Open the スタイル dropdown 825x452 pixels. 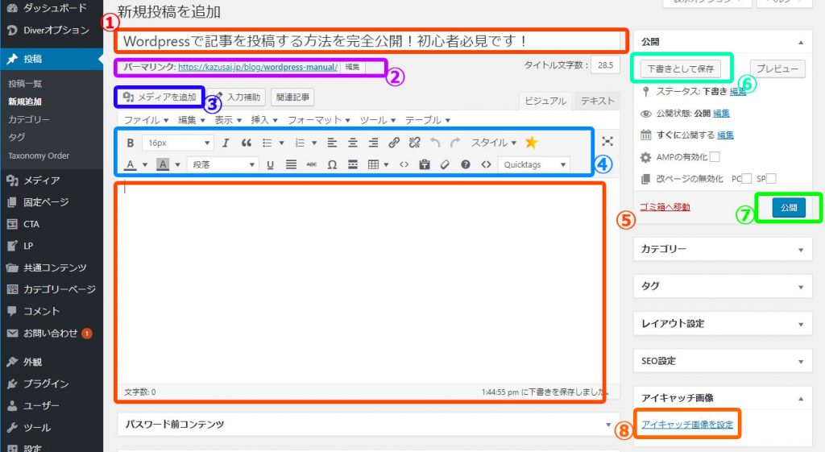494,143
